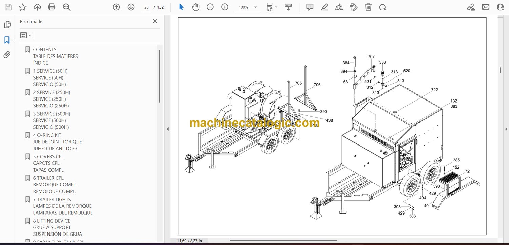Print the document using the printer icon
Screen dimensions: 509x245
click(x=52, y=7)
